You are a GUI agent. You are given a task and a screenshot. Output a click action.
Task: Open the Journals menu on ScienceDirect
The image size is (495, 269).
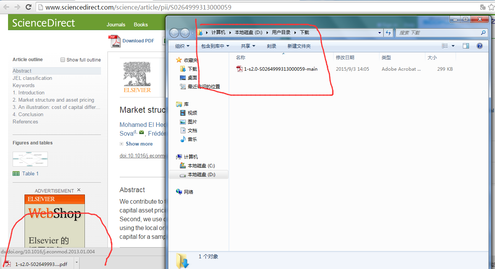pos(116,24)
